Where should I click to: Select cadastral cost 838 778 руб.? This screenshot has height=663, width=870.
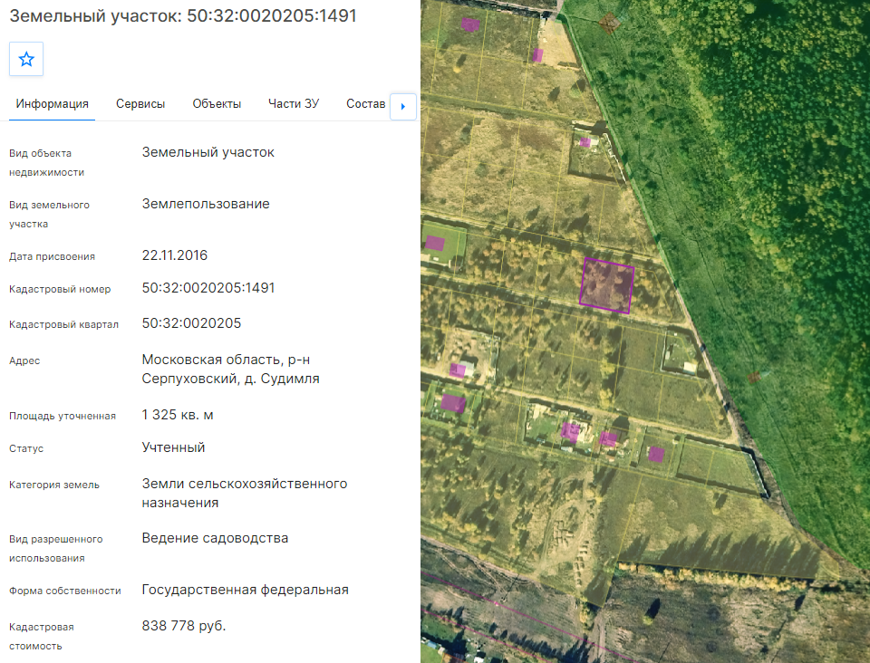[x=184, y=626]
